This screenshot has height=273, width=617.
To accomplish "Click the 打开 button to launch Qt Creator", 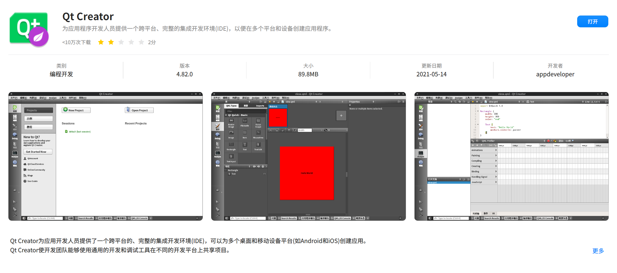I will [593, 21].
